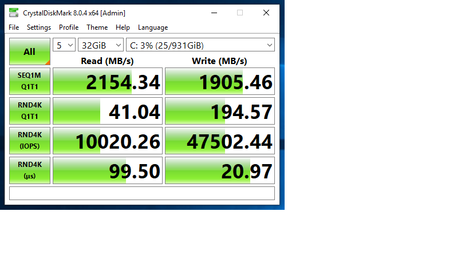Open the Profile menu

click(69, 27)
